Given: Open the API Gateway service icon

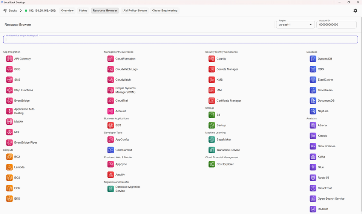Looking at the screenshot, I should click(x=9, y=59).
